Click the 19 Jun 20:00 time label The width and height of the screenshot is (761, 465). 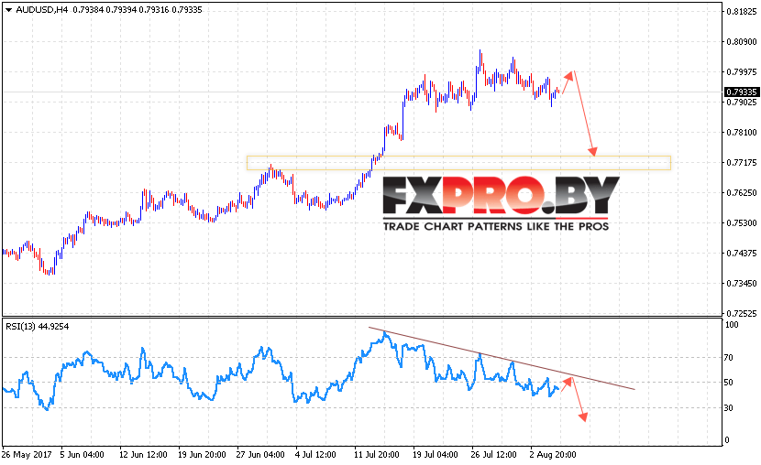click(202, 455)
